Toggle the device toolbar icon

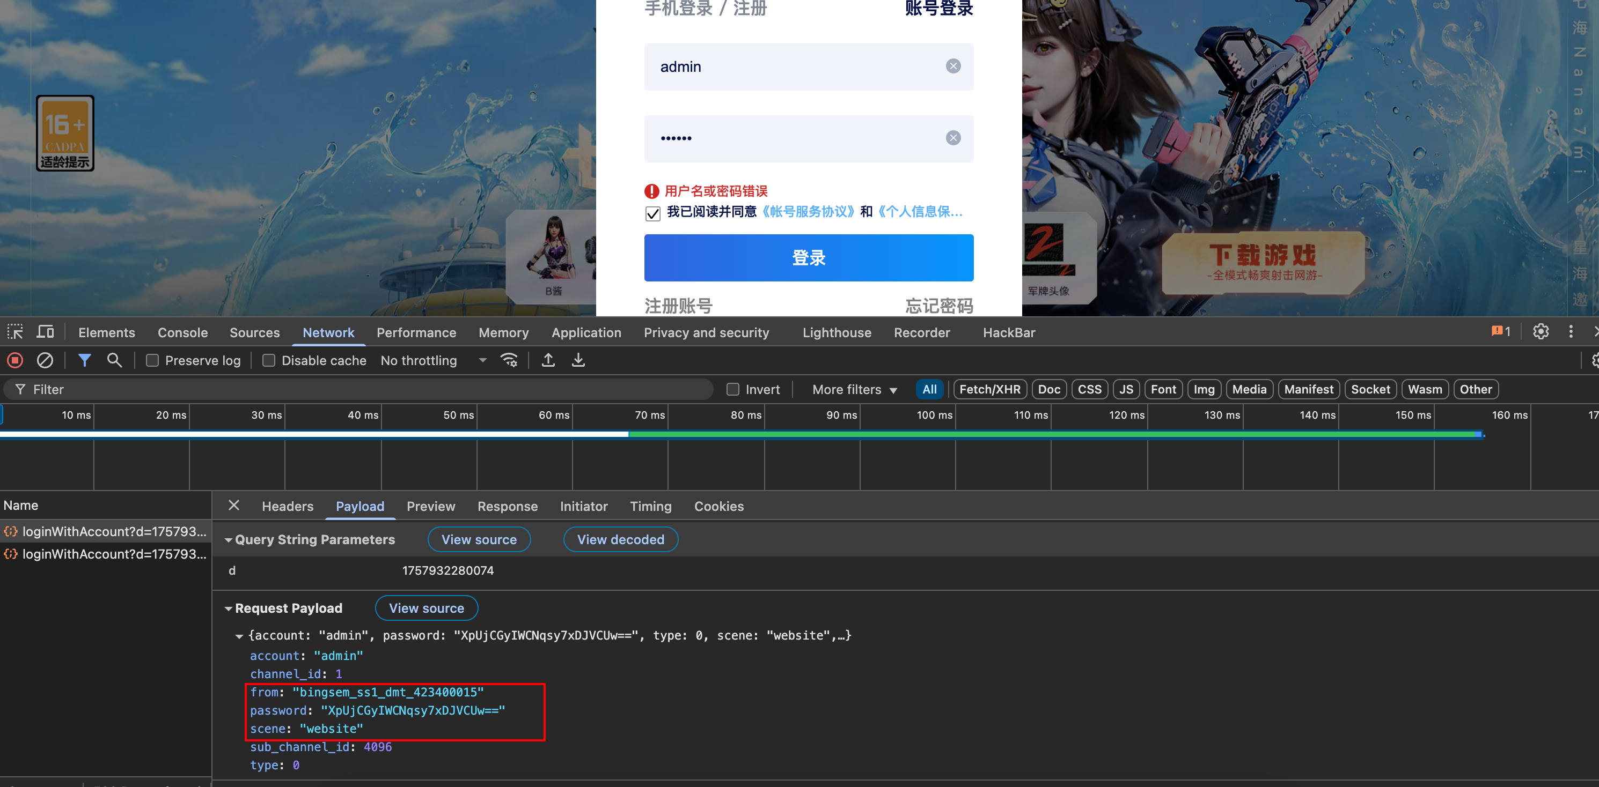(45, 332)
